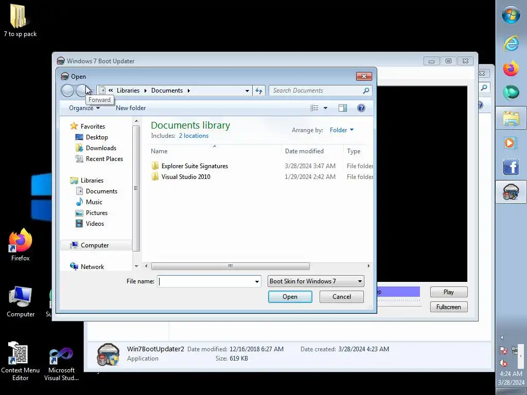Expand the File name history dropdown
The image size is (527, 395).
pyautogui.click(x=257, y=281)
